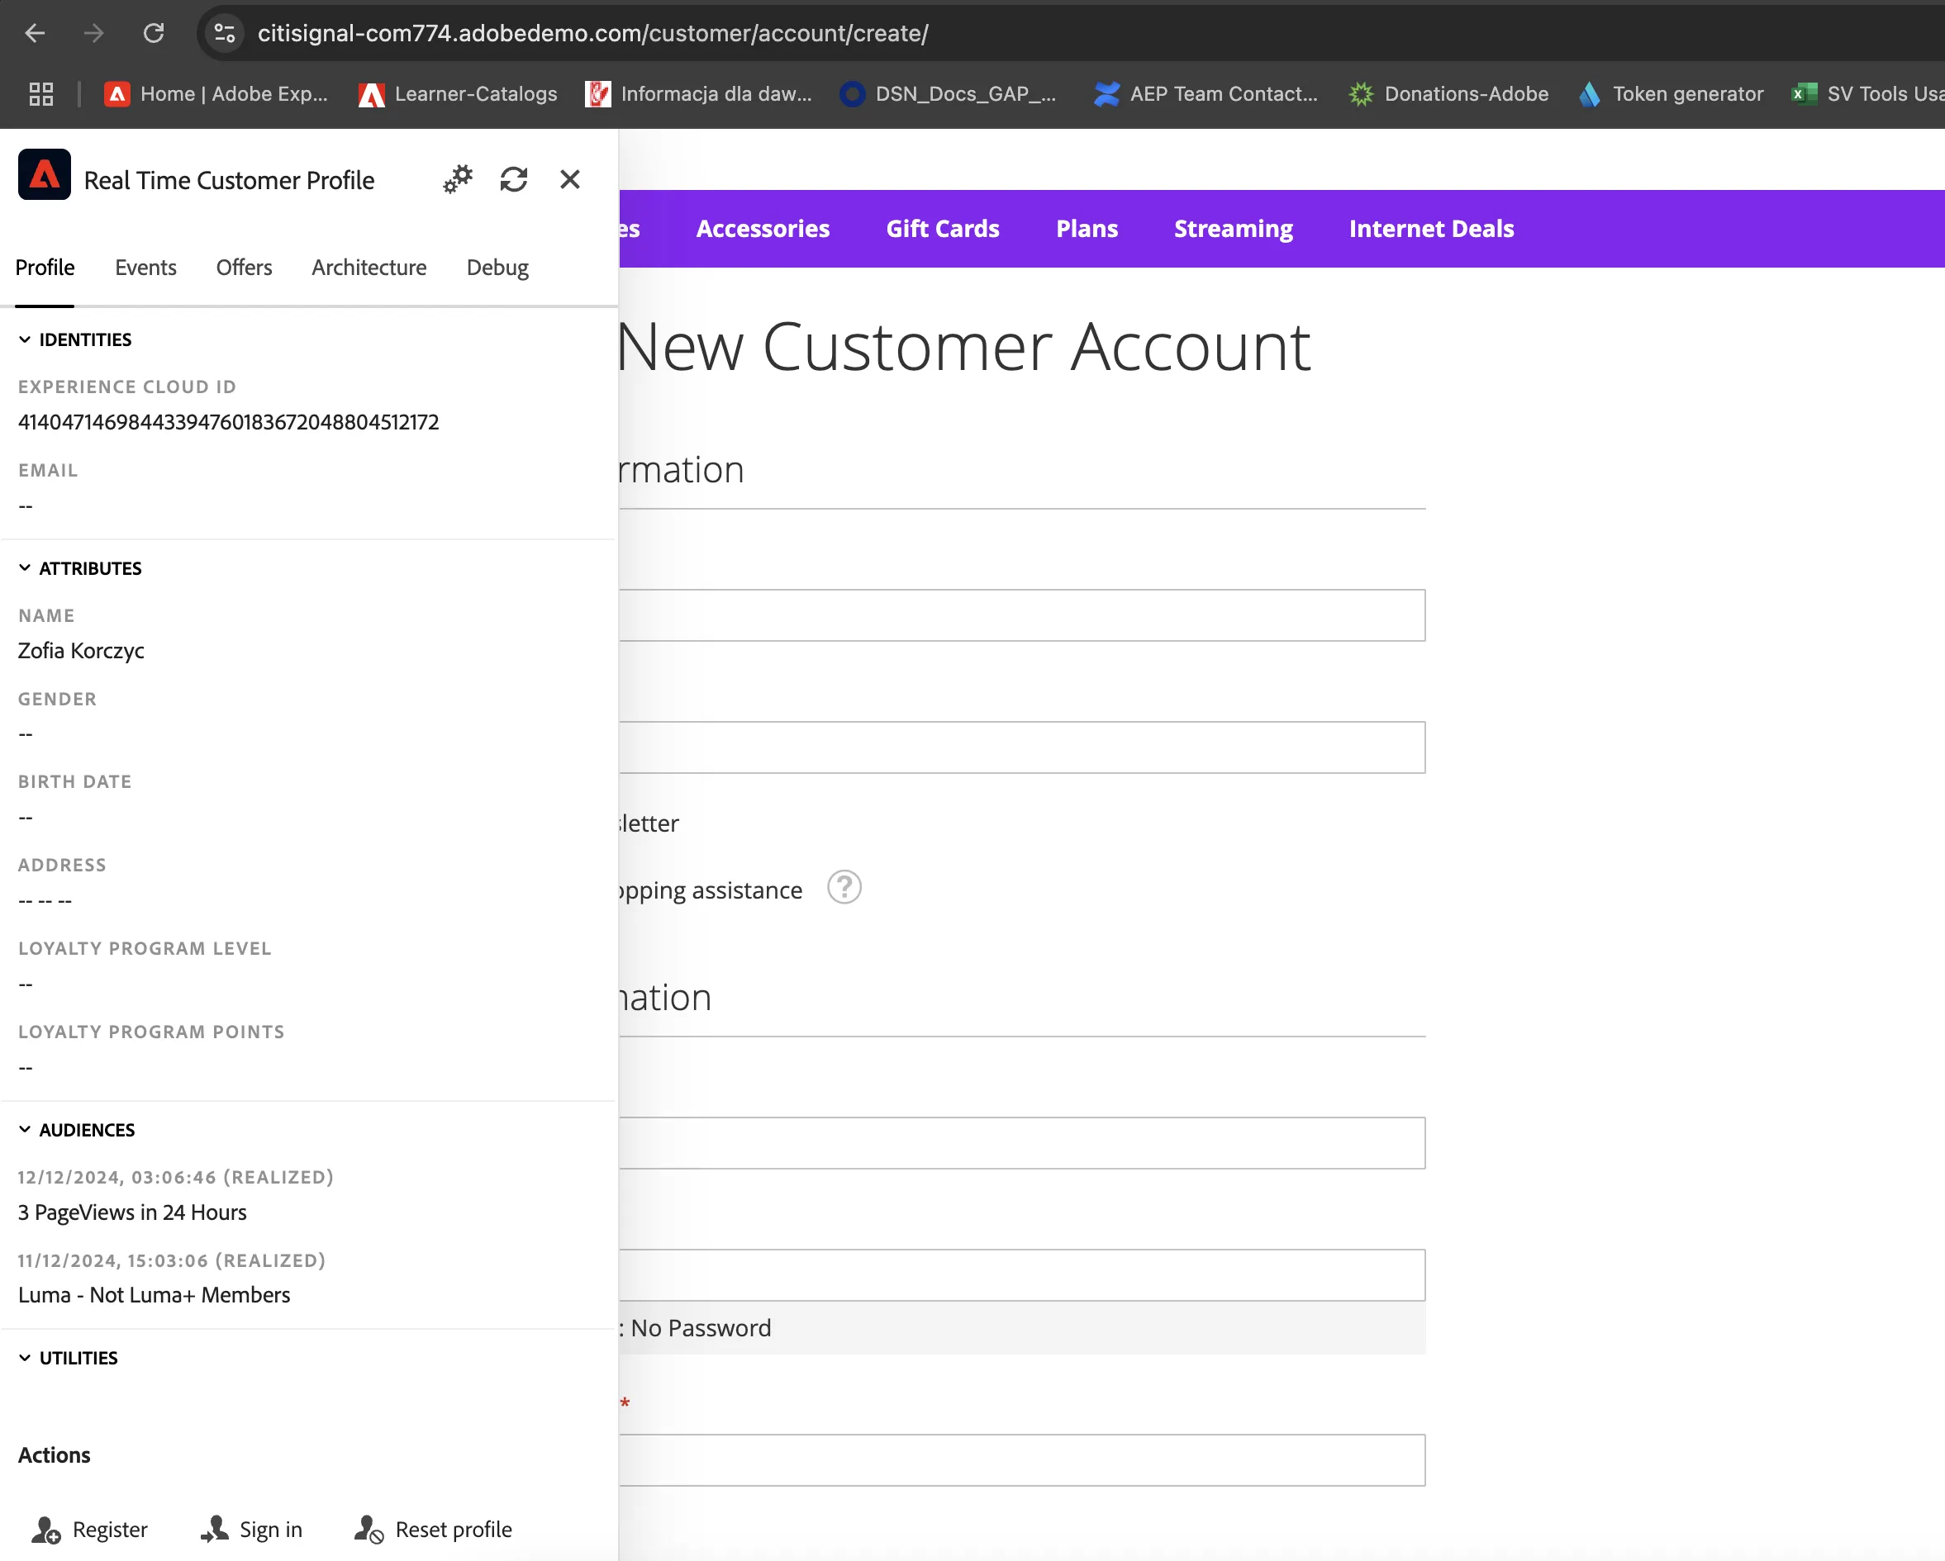This screenshot has width=1945, height=1561.
Task: Click the Luma - Not Luma+ Members audience
Action: [x=155, y=1296]
